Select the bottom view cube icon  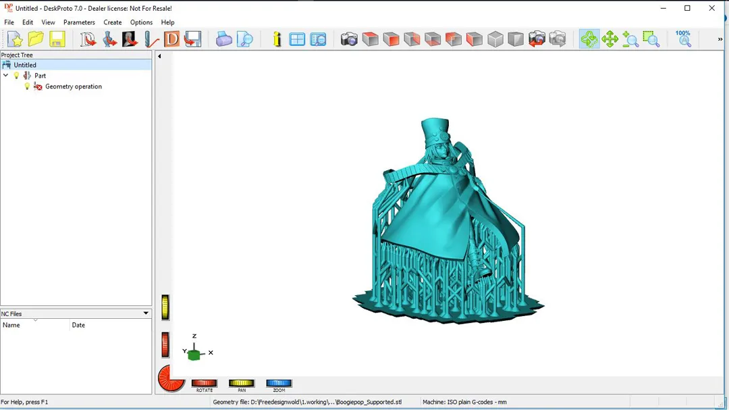coord(433,39)
